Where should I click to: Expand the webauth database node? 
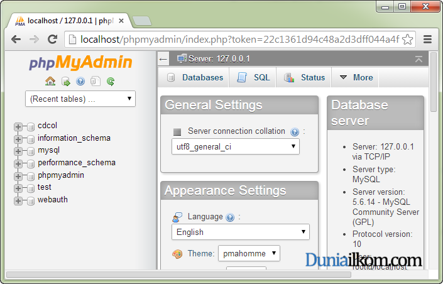click(x=18, y=201)
